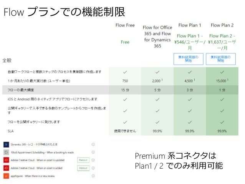This screenshot has width=245, height=184.
Task: Click the '1 分' frequency cell
Action: pyautogui.click(x=222, y=90)
